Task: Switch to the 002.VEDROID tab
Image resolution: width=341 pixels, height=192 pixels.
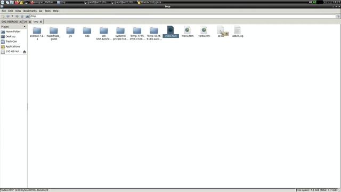Action: [10, 22]
